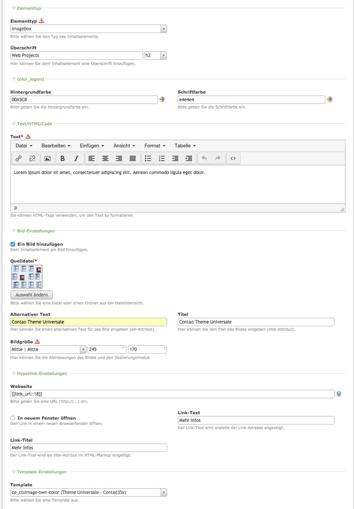Open the Tabelle menu in the editor

[x=185, y=146]
